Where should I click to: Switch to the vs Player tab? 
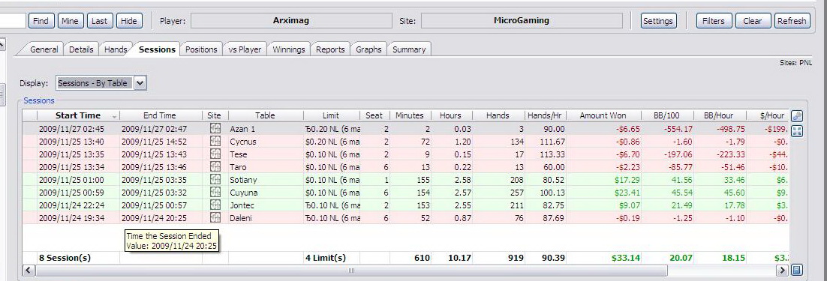pyautogui.click(x=245, y=49)
